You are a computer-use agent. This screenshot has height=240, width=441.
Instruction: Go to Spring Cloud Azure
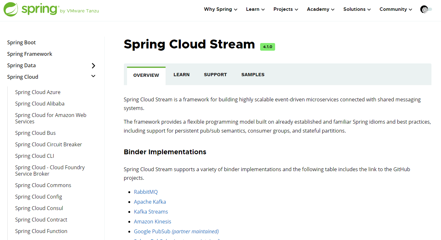(x=38, y=92)
